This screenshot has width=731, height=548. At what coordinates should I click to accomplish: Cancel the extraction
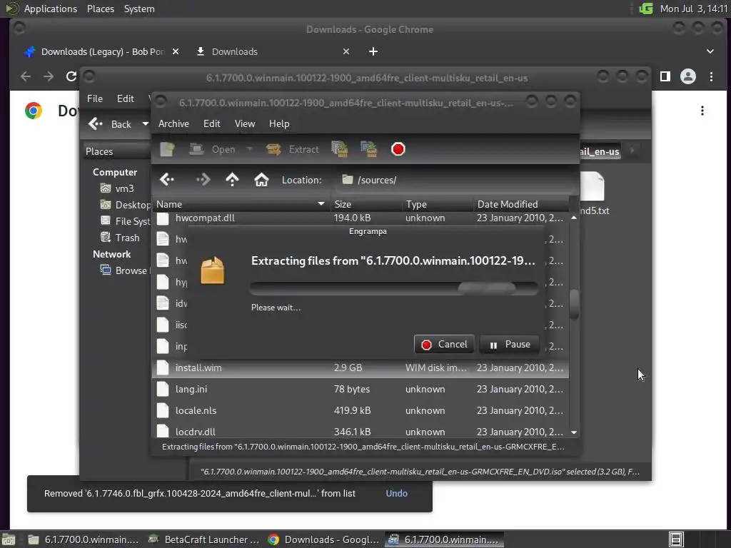pyautogui.click(x=444, y=345)
